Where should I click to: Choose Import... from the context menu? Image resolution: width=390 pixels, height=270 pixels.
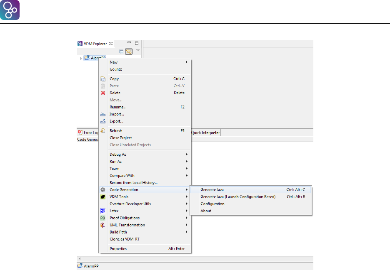pos(145,114)
